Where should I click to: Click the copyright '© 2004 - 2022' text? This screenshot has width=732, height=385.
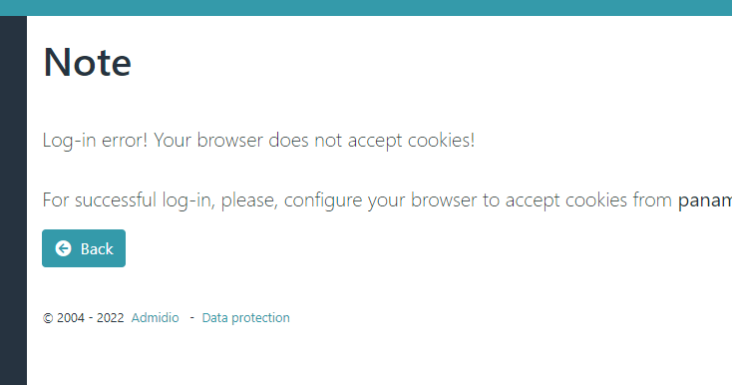(83, 318)
